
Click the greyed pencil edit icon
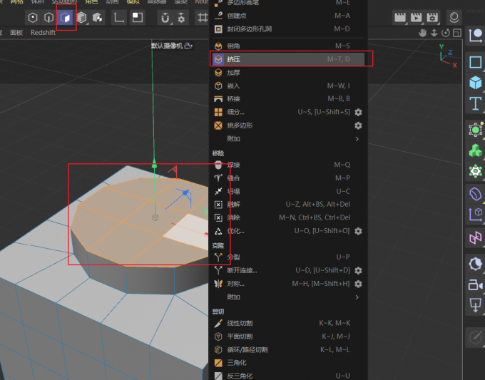pyautogui.click(x=476, y=337)
